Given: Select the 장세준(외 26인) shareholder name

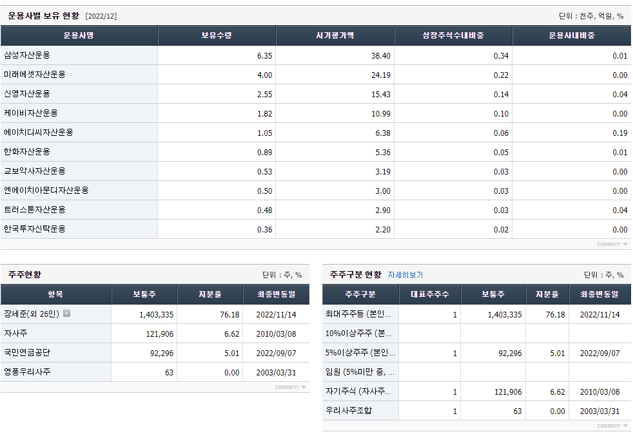Looking at the screenshot, I should pos(32,314).
